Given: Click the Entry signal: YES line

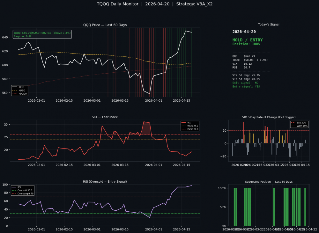Looking at the screenshot, I should point(246,86).
